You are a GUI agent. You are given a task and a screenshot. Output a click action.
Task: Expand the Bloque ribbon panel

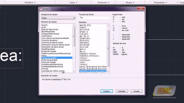[x=130, y=3]
